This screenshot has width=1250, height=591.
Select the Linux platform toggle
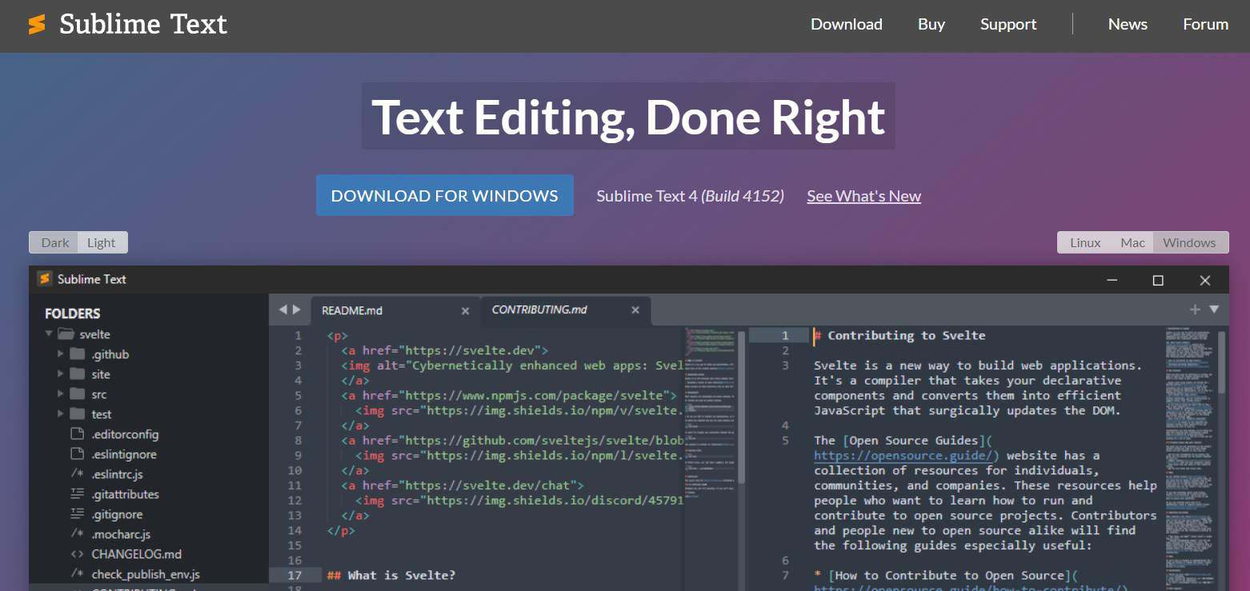[x=1085, y=242]
